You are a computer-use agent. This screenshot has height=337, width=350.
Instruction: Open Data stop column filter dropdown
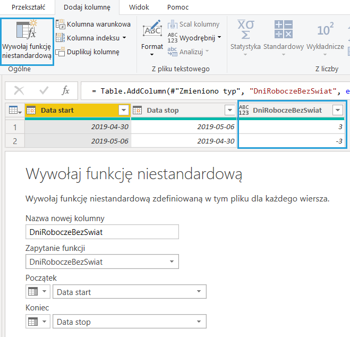[229, 110]
